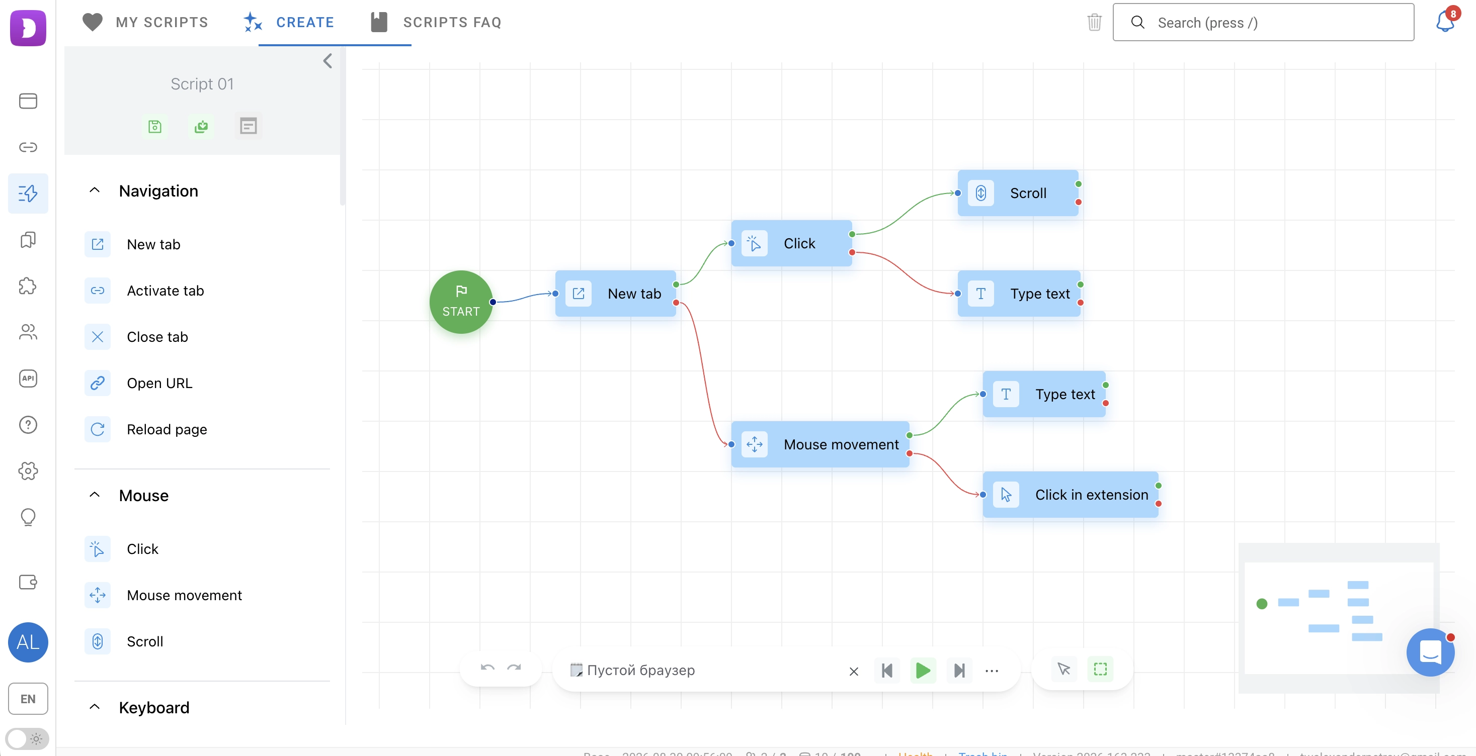The width and height of the screenshot is (1476, 756).
Task: Click the canvas minimap overview
Action: point(1339,618)
